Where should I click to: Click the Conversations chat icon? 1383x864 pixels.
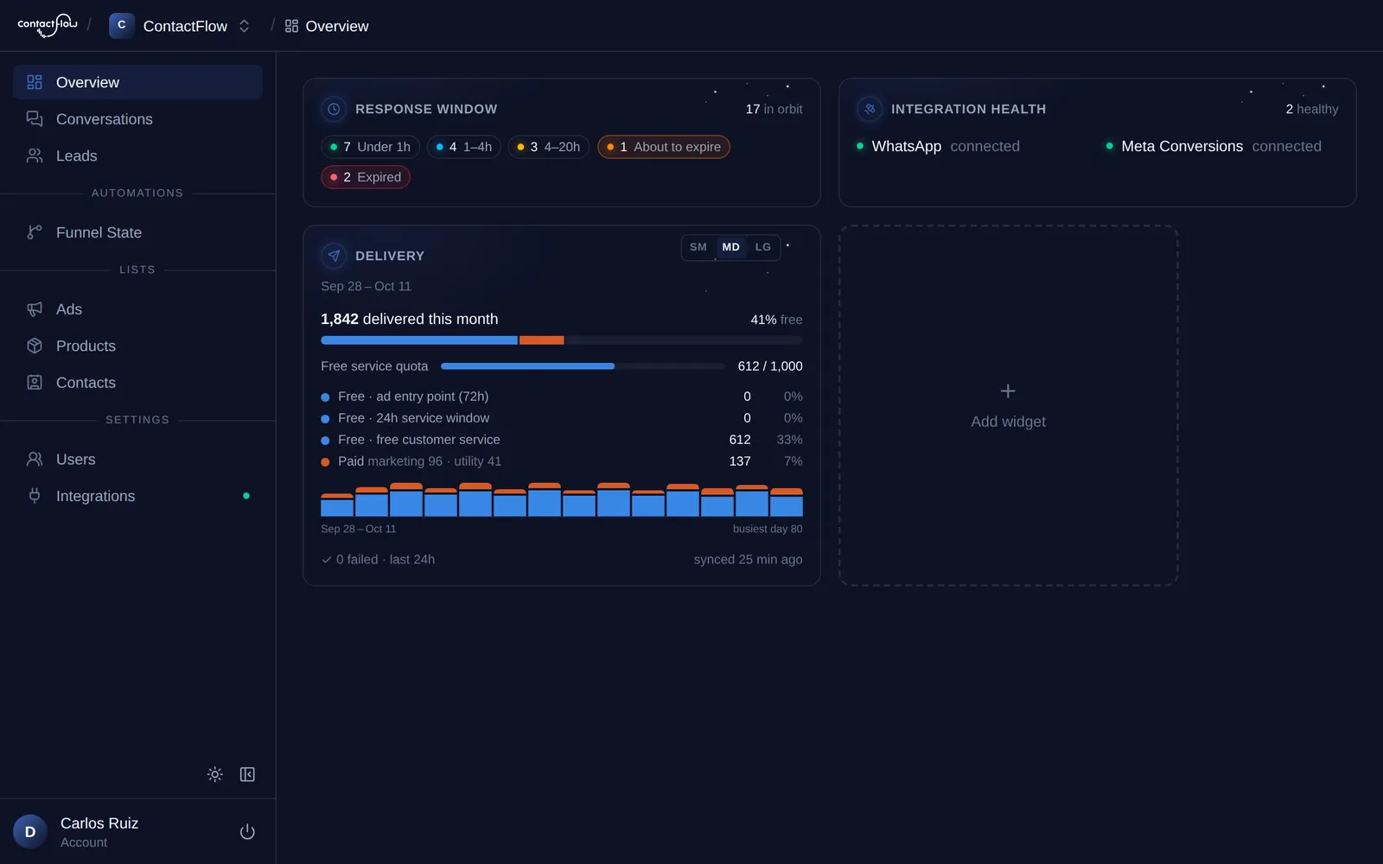coord(35,119)
